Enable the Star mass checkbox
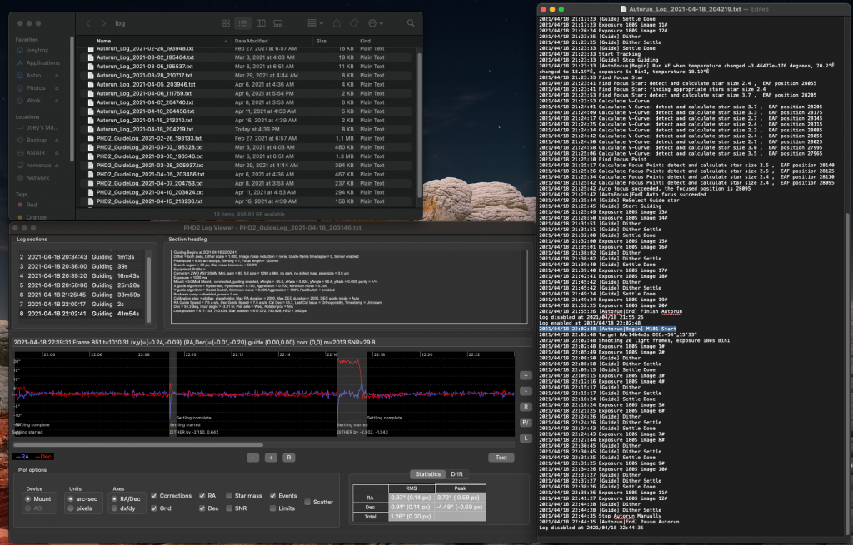The image size is (853, 545). (229, 496)
